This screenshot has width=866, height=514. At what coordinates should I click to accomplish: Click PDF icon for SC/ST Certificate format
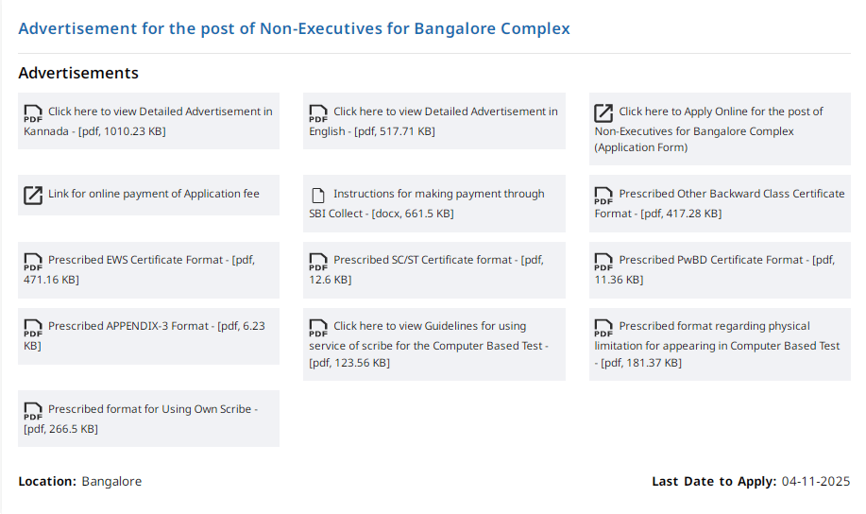coord(318,262)
